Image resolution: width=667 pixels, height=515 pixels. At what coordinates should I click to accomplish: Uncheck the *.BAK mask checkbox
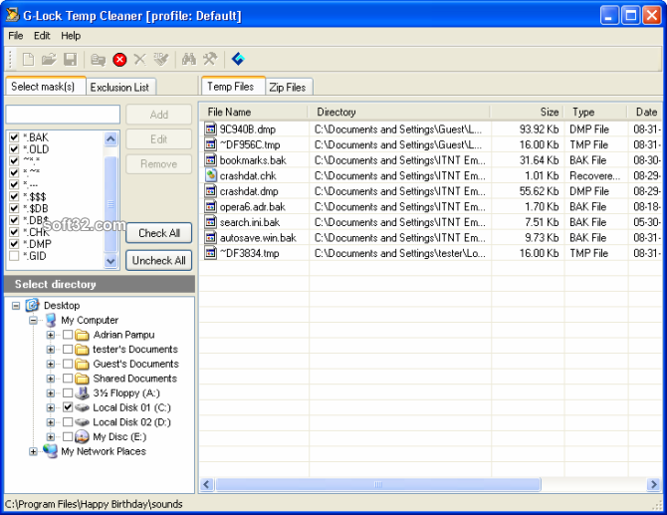14,137
